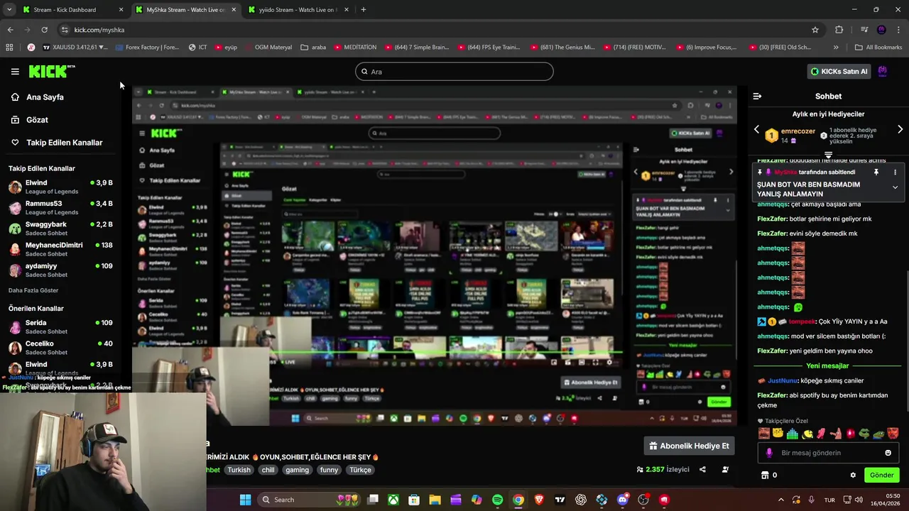Click emrecozer in top gifters
Screen dimensions: 909x511
(x=798, y=131)
